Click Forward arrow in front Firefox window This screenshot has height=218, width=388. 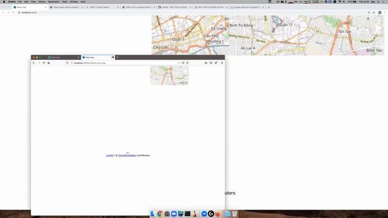click(39, 63)
